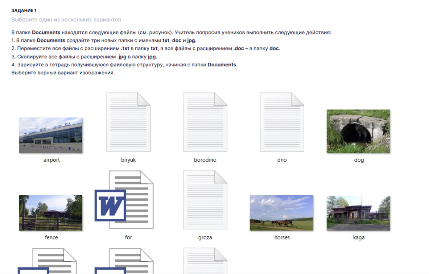Open the dog photo thumbnail
The width and height of the screenshot is (429, 274).
point(358,131)
